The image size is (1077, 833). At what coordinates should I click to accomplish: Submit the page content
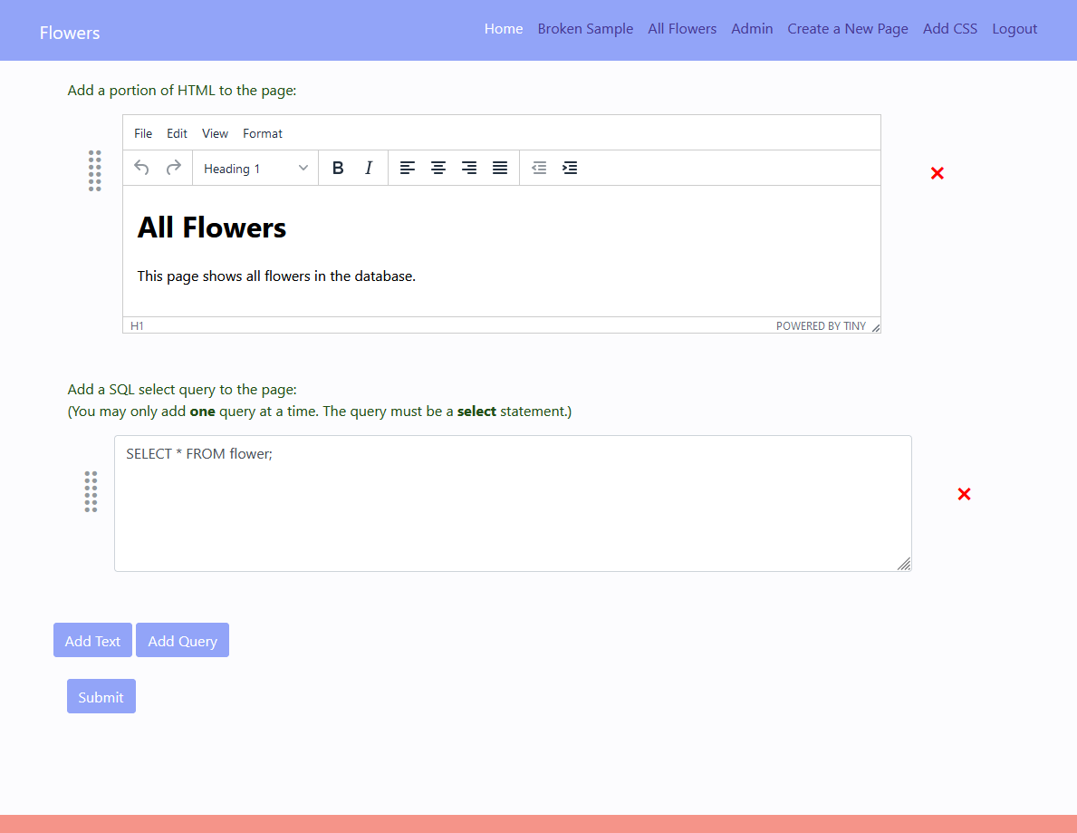pos(101,696)
